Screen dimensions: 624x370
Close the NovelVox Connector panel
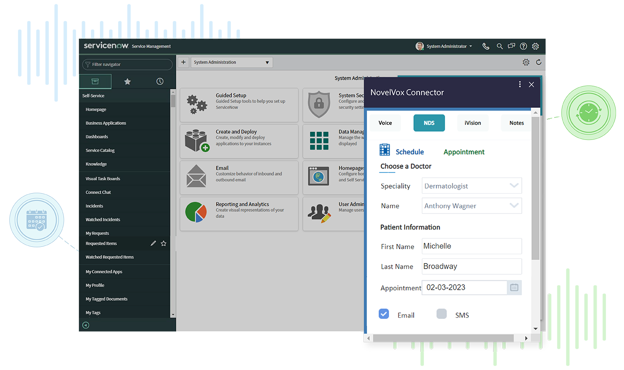[x=531, y=84]
